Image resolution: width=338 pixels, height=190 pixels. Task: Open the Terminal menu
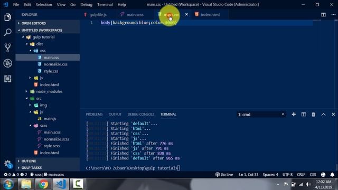(x=105, y=5)
